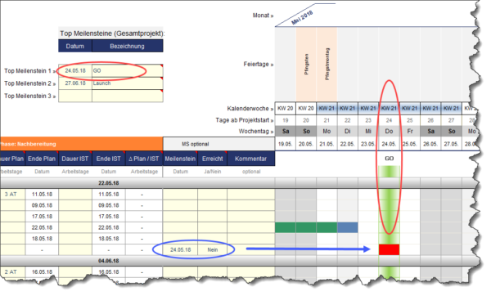
Task: Click the Datum header of Top Meilensteine table
Action: point(75,46)
